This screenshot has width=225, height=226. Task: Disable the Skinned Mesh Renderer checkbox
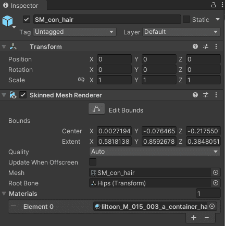[x=23, y=95]
